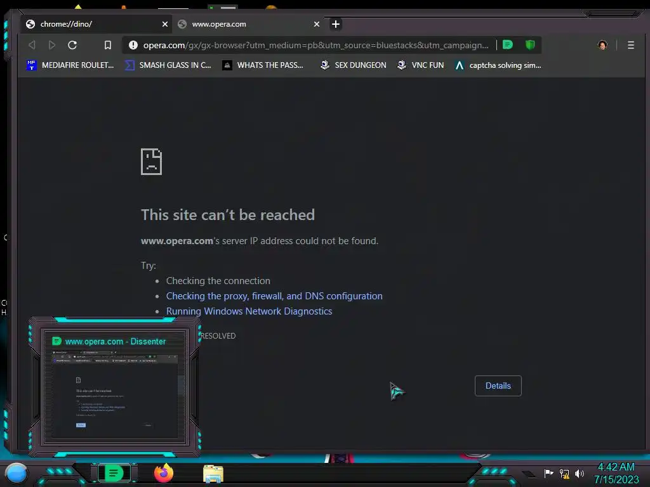Launch Firefox from the taskbar
The image size is (650, 487).
[x=164, y=473]
